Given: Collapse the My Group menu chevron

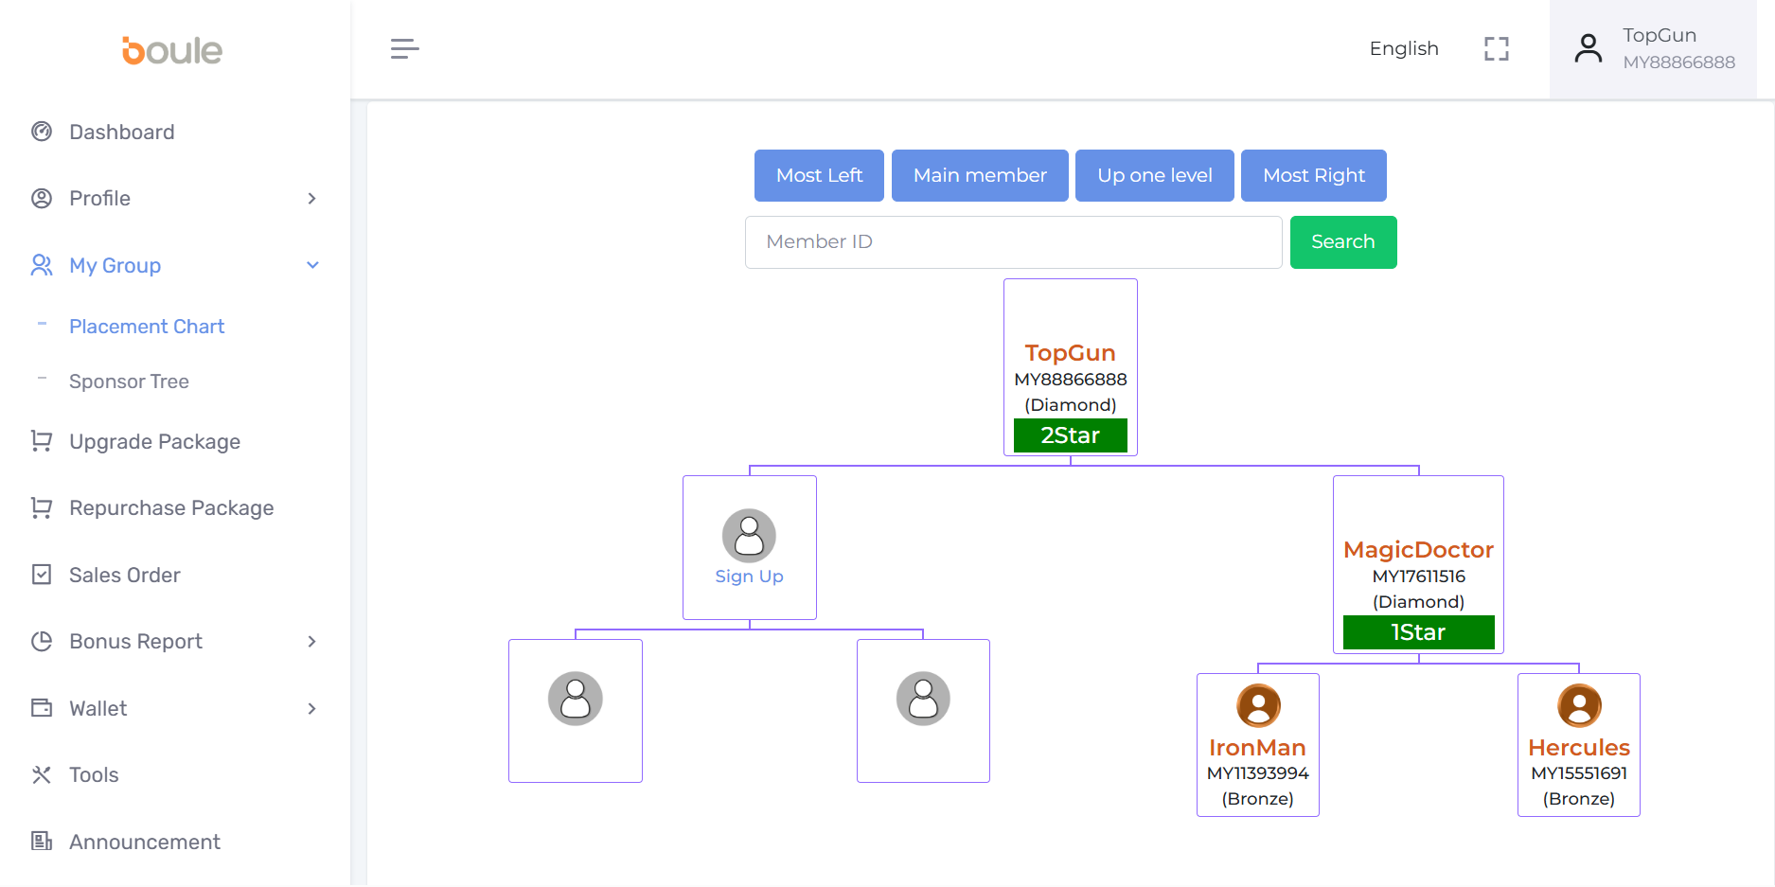Looking at the screenshot, I should click(312, 265).
